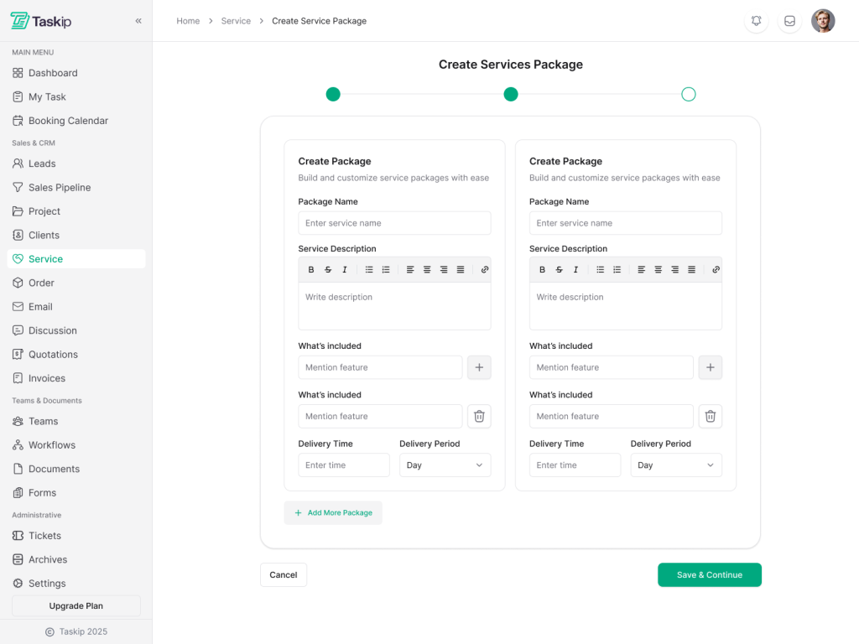This screenshot has height=644, width=859.
Task: Open the inbox icon in header
Action: [789, 21]
